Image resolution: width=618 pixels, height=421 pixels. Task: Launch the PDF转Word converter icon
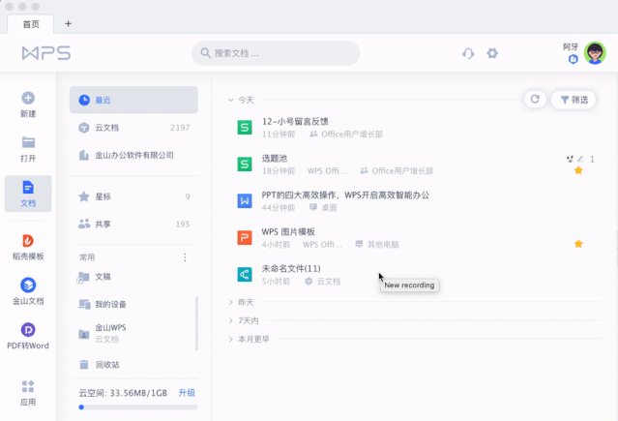pyautogui.click(x=28, y=330)
